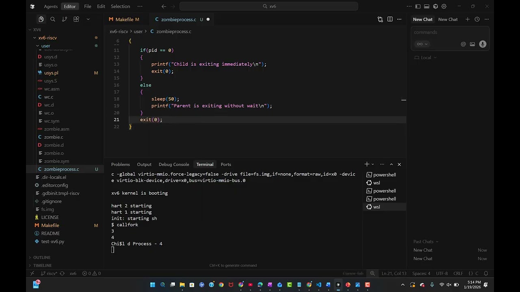Show more menu bar items
The image size is (520, 292).
[x=140, y=6]
